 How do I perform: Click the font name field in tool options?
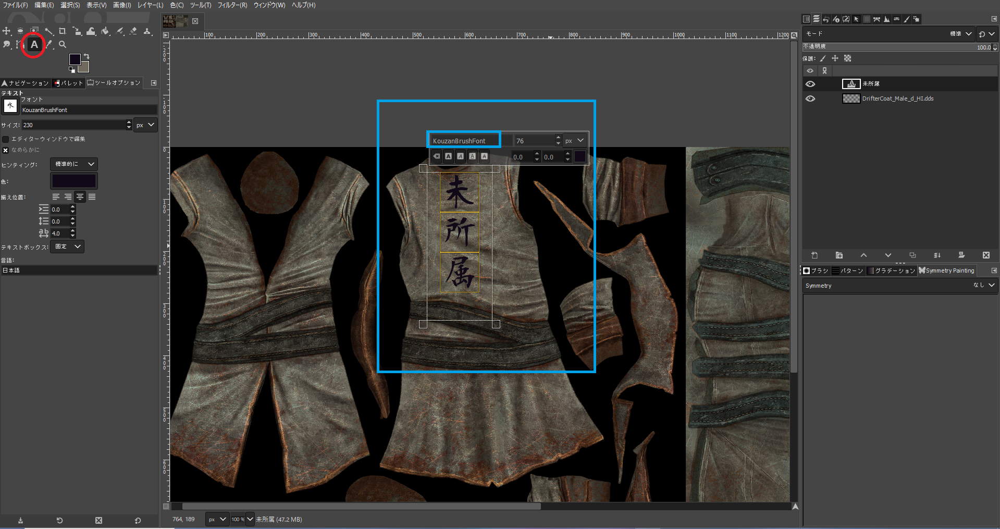(x=89, y=110)
